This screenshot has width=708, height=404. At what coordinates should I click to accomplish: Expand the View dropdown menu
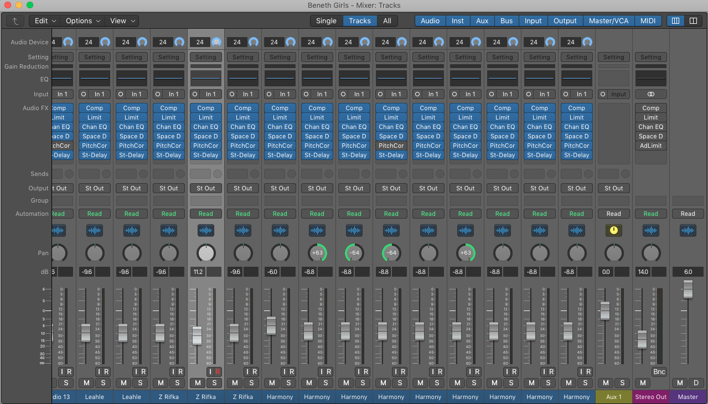click(122, 21)
